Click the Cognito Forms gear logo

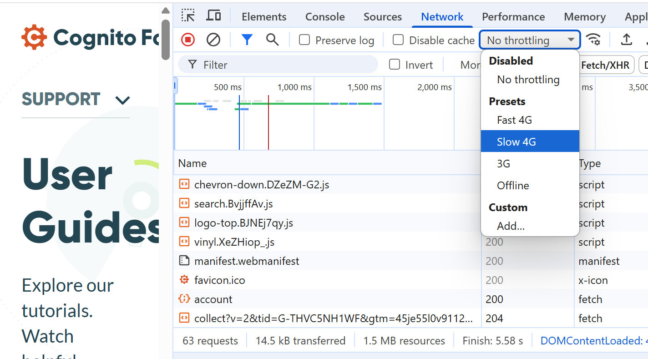[33, 37]
